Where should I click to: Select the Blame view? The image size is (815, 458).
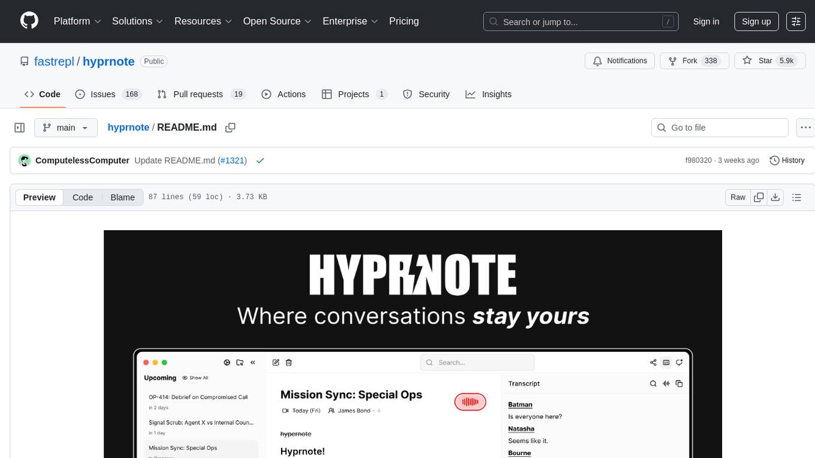tap(122, 197)
